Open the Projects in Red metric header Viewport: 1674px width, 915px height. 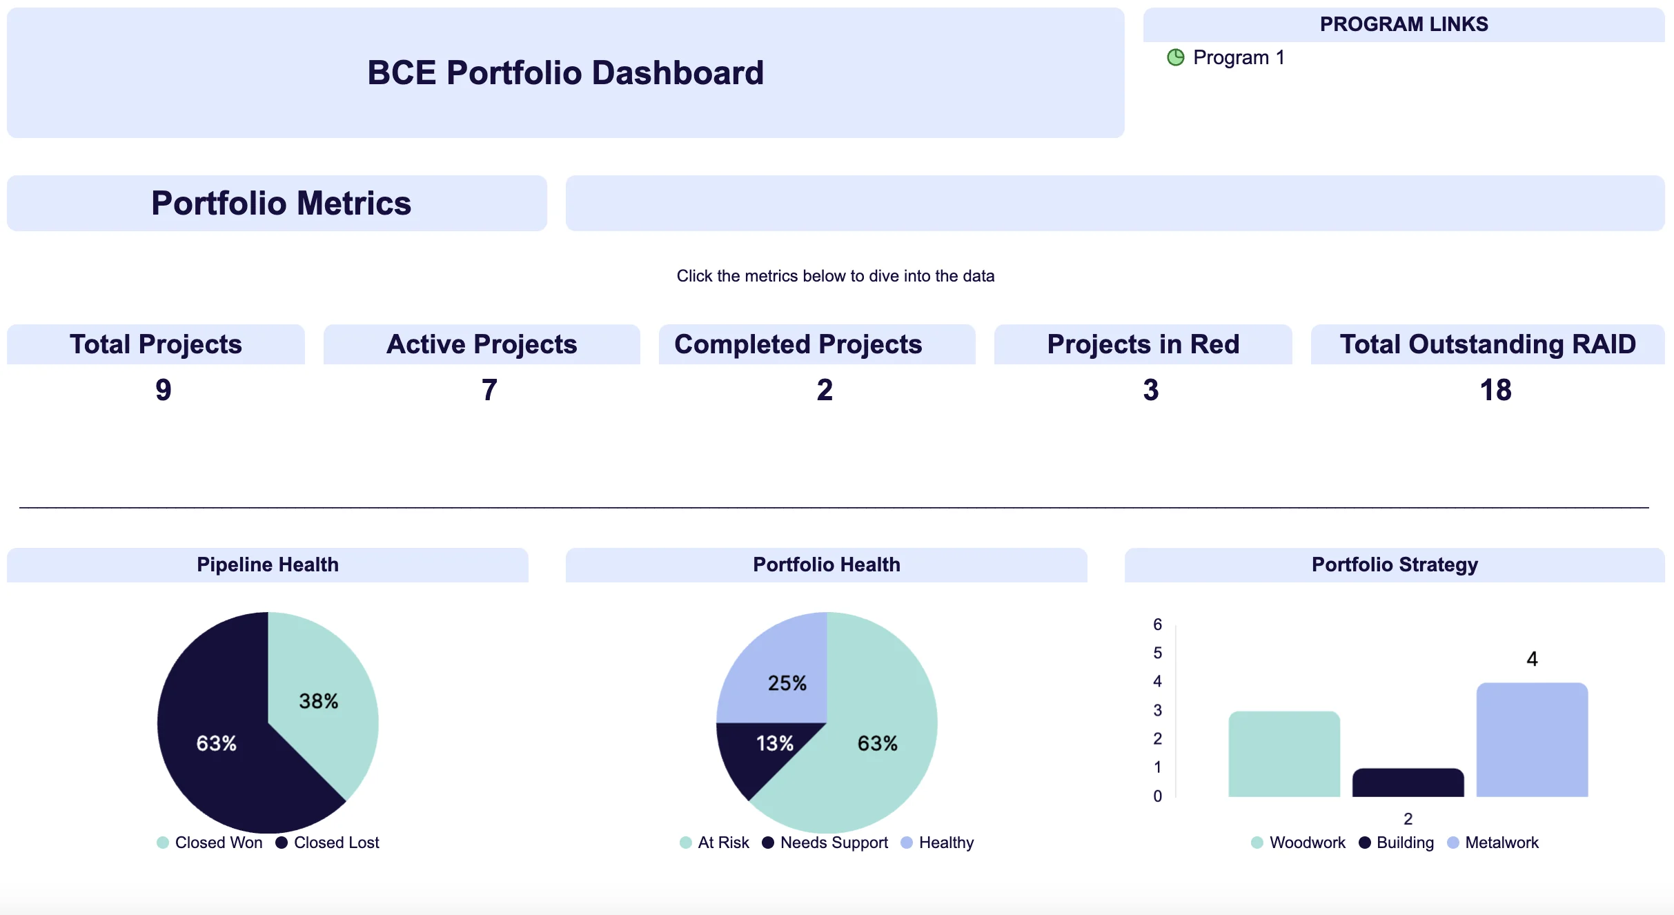coord(1143,344)
